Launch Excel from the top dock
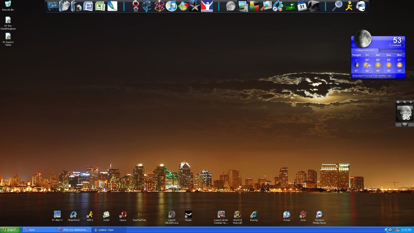Image resolution: width=414 pixels, height=233 pixels. [100, 6]
